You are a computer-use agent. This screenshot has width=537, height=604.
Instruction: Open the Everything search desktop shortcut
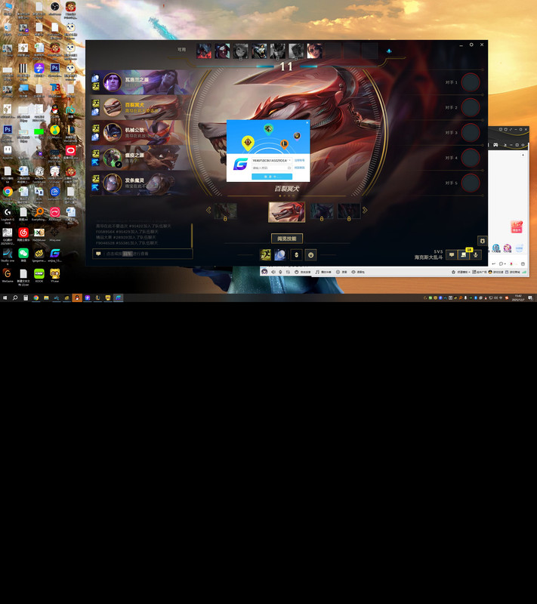point(39,214)
